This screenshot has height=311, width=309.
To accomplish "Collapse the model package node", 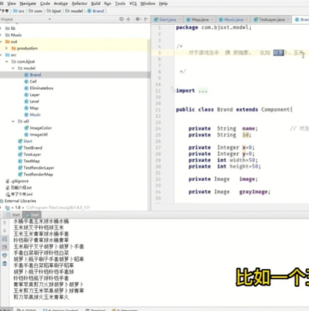I will coord(13,68).
